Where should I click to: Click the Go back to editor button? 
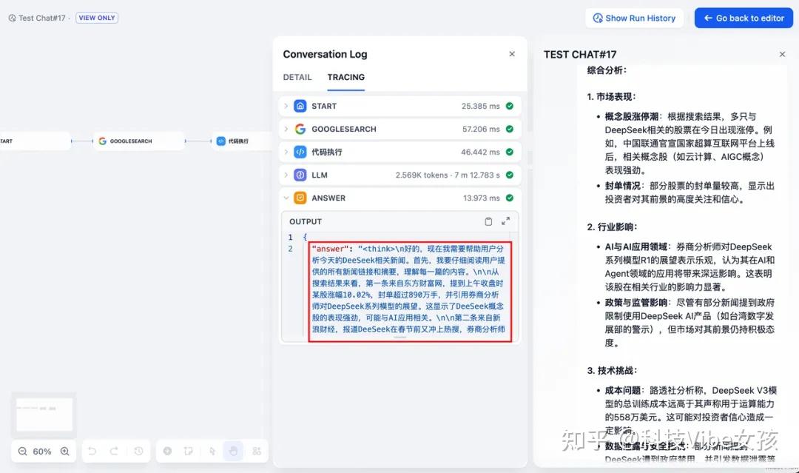[744, 17]
